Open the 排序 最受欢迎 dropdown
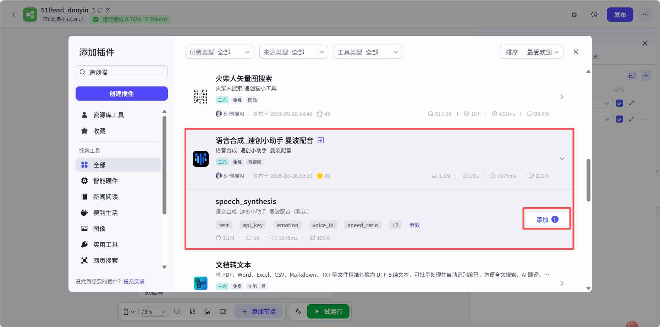Viewport: 660px width, 327px height. point(531,52)
